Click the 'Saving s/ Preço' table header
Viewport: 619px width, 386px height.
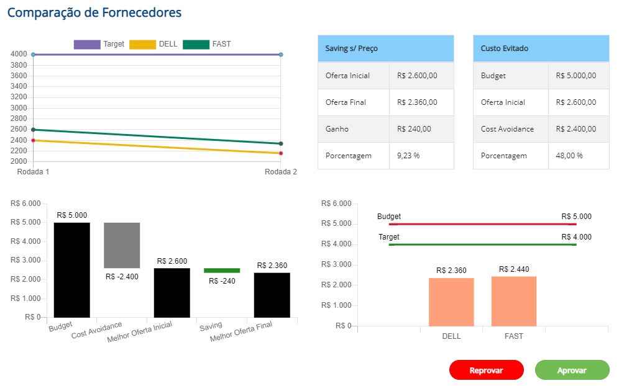(386, 48)
